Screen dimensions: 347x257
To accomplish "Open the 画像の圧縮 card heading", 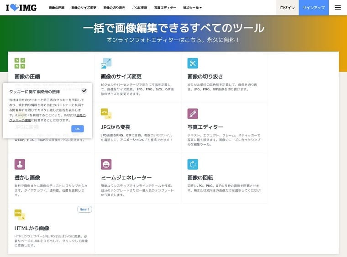I will (x=27, y=77).
